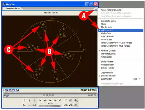Click the shuttle slider handle

coord(50,103)
